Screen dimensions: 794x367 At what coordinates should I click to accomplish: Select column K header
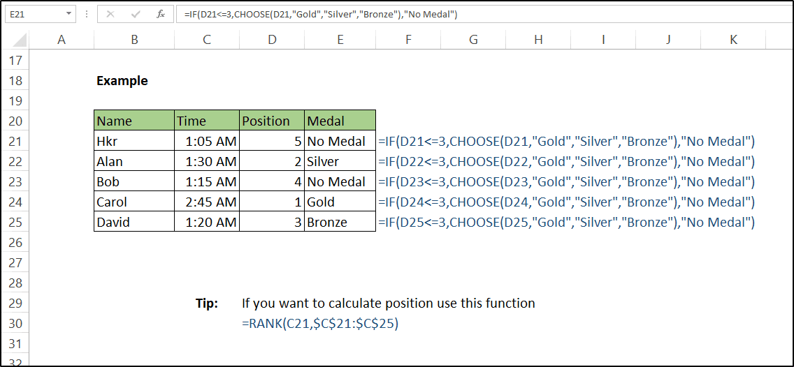click(733, 40)
